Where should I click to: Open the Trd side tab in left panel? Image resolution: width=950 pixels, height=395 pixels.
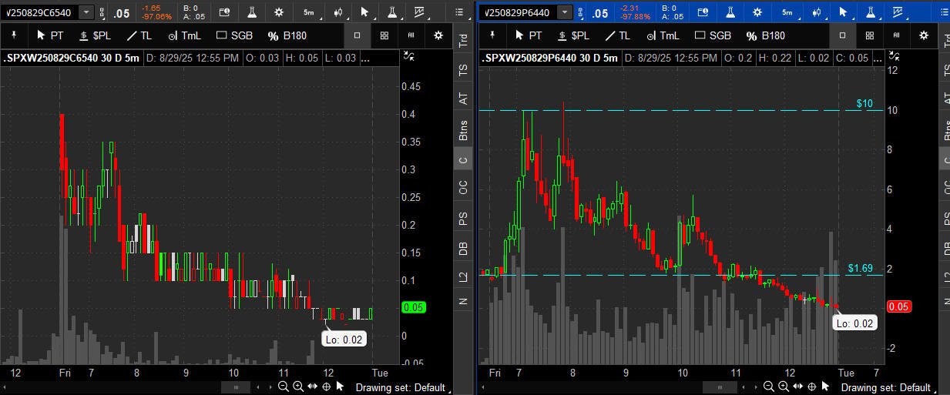tap(463, 41)
